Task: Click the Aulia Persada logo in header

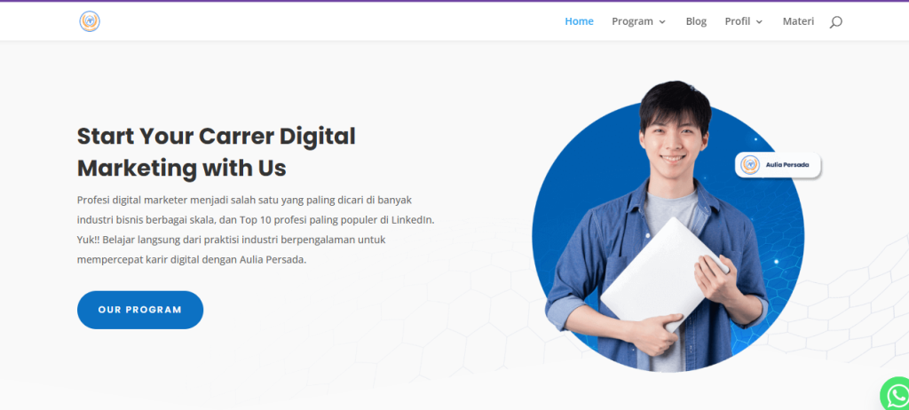Action: point(90,21)
